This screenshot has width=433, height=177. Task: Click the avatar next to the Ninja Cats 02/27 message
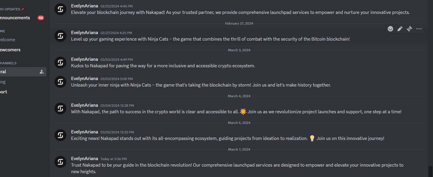(60, 36)
